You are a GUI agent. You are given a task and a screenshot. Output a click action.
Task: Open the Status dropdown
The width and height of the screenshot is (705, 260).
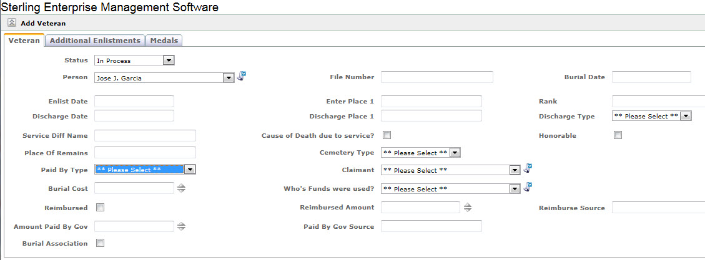[134, 60]
